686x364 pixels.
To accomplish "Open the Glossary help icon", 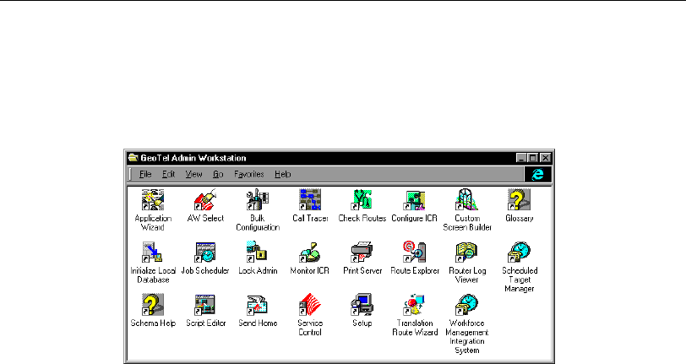I will (519, 200).
